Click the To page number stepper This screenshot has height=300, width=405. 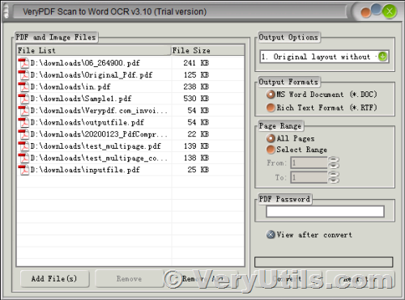point(334,177)
